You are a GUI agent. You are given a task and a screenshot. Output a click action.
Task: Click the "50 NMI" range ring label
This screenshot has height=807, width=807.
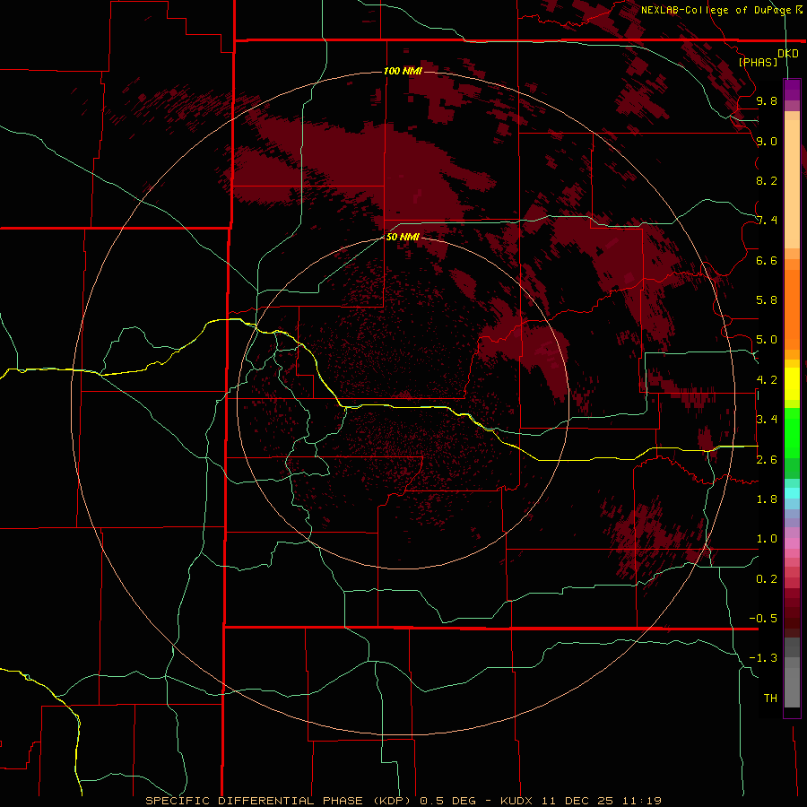pos(403,237)
